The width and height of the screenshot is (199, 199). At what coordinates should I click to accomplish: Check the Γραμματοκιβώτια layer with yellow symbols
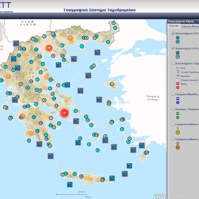[173, 124]
